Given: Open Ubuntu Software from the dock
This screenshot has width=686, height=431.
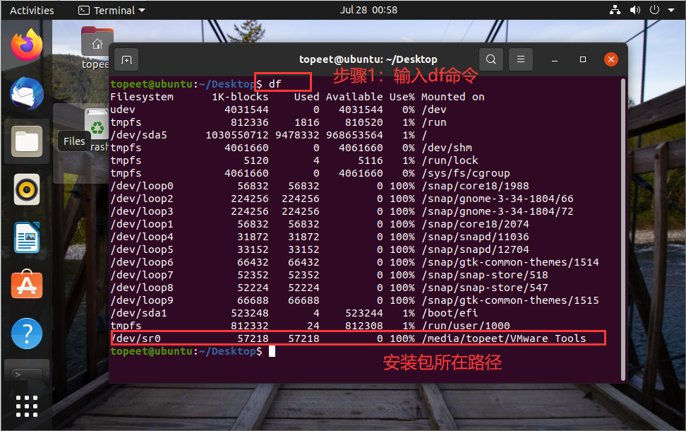Looking at the screenshot, I should click(x=27, y=285).
